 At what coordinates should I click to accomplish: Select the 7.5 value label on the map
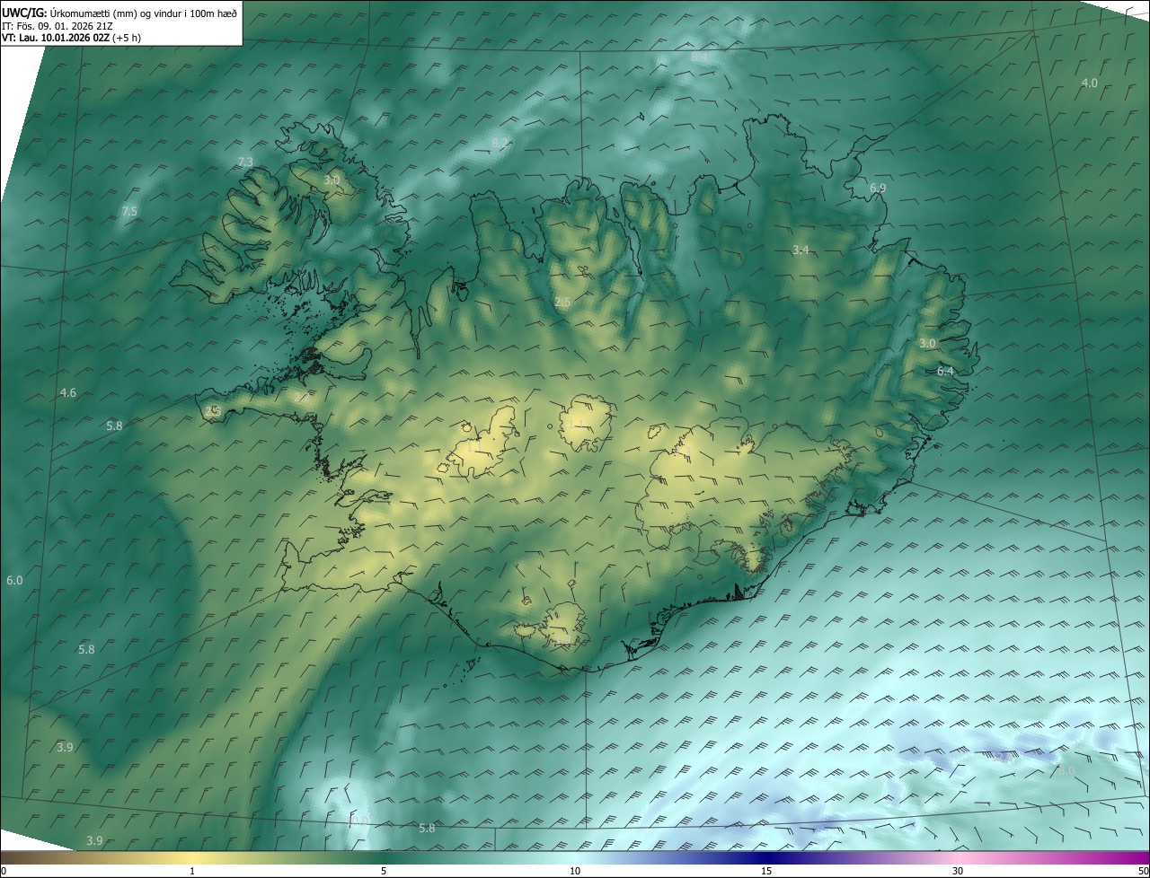pos(129,212)
